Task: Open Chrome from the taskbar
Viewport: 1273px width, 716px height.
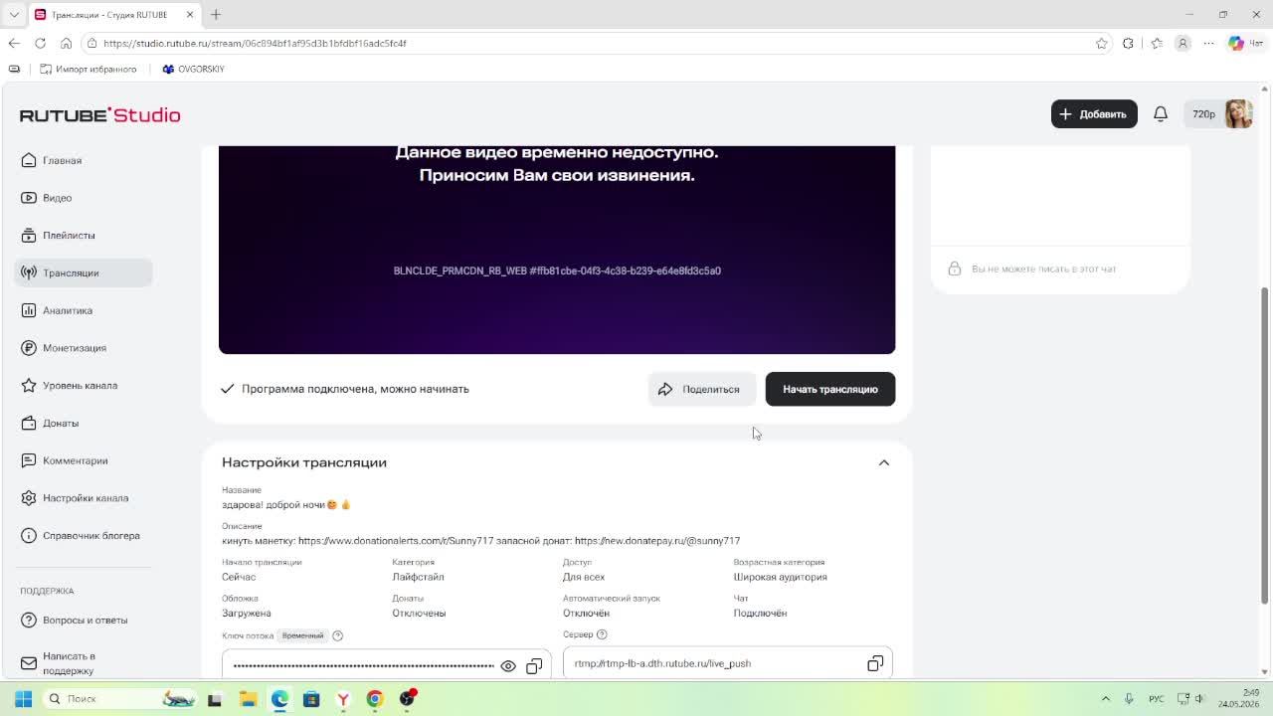Action: (x=375, y=699)
